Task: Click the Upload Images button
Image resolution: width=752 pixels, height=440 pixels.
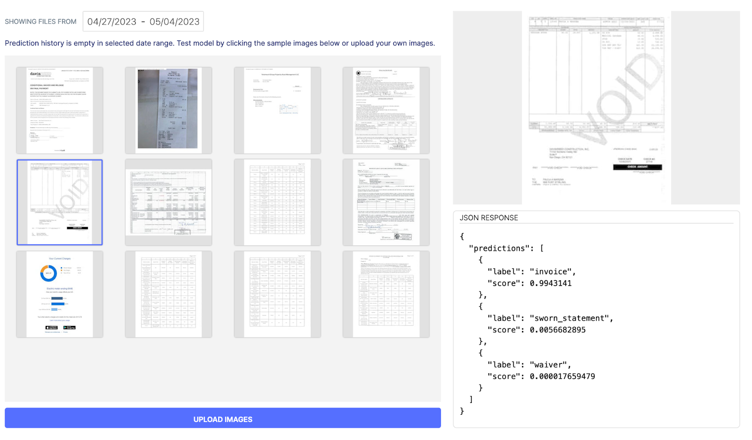Action: click(x=223, y=418)
